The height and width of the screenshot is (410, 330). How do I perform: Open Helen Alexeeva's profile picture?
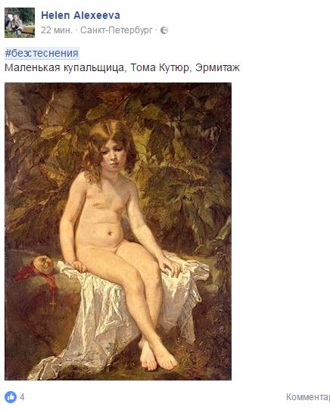pyautogui.click(x=20, y=23)
